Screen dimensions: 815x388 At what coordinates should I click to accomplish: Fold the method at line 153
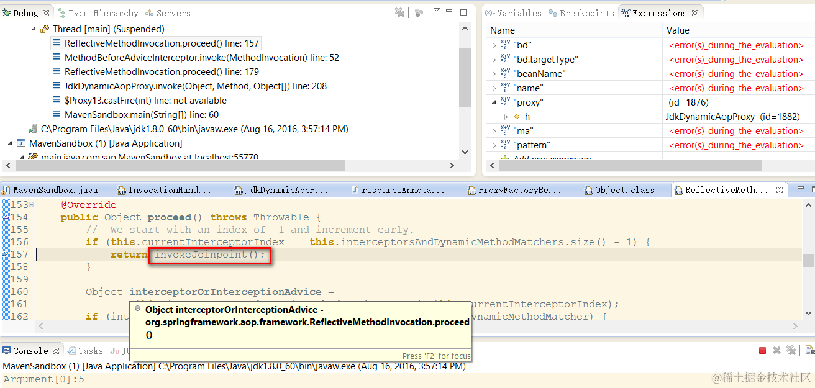(x=32, y=205)
